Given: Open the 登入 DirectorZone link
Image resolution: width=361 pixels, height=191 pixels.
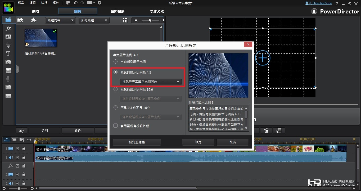Looking at the screenshot, I should (x=319, y=3).
